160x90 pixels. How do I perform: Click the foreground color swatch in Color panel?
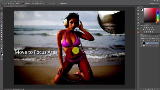click(x=141, y=9)
